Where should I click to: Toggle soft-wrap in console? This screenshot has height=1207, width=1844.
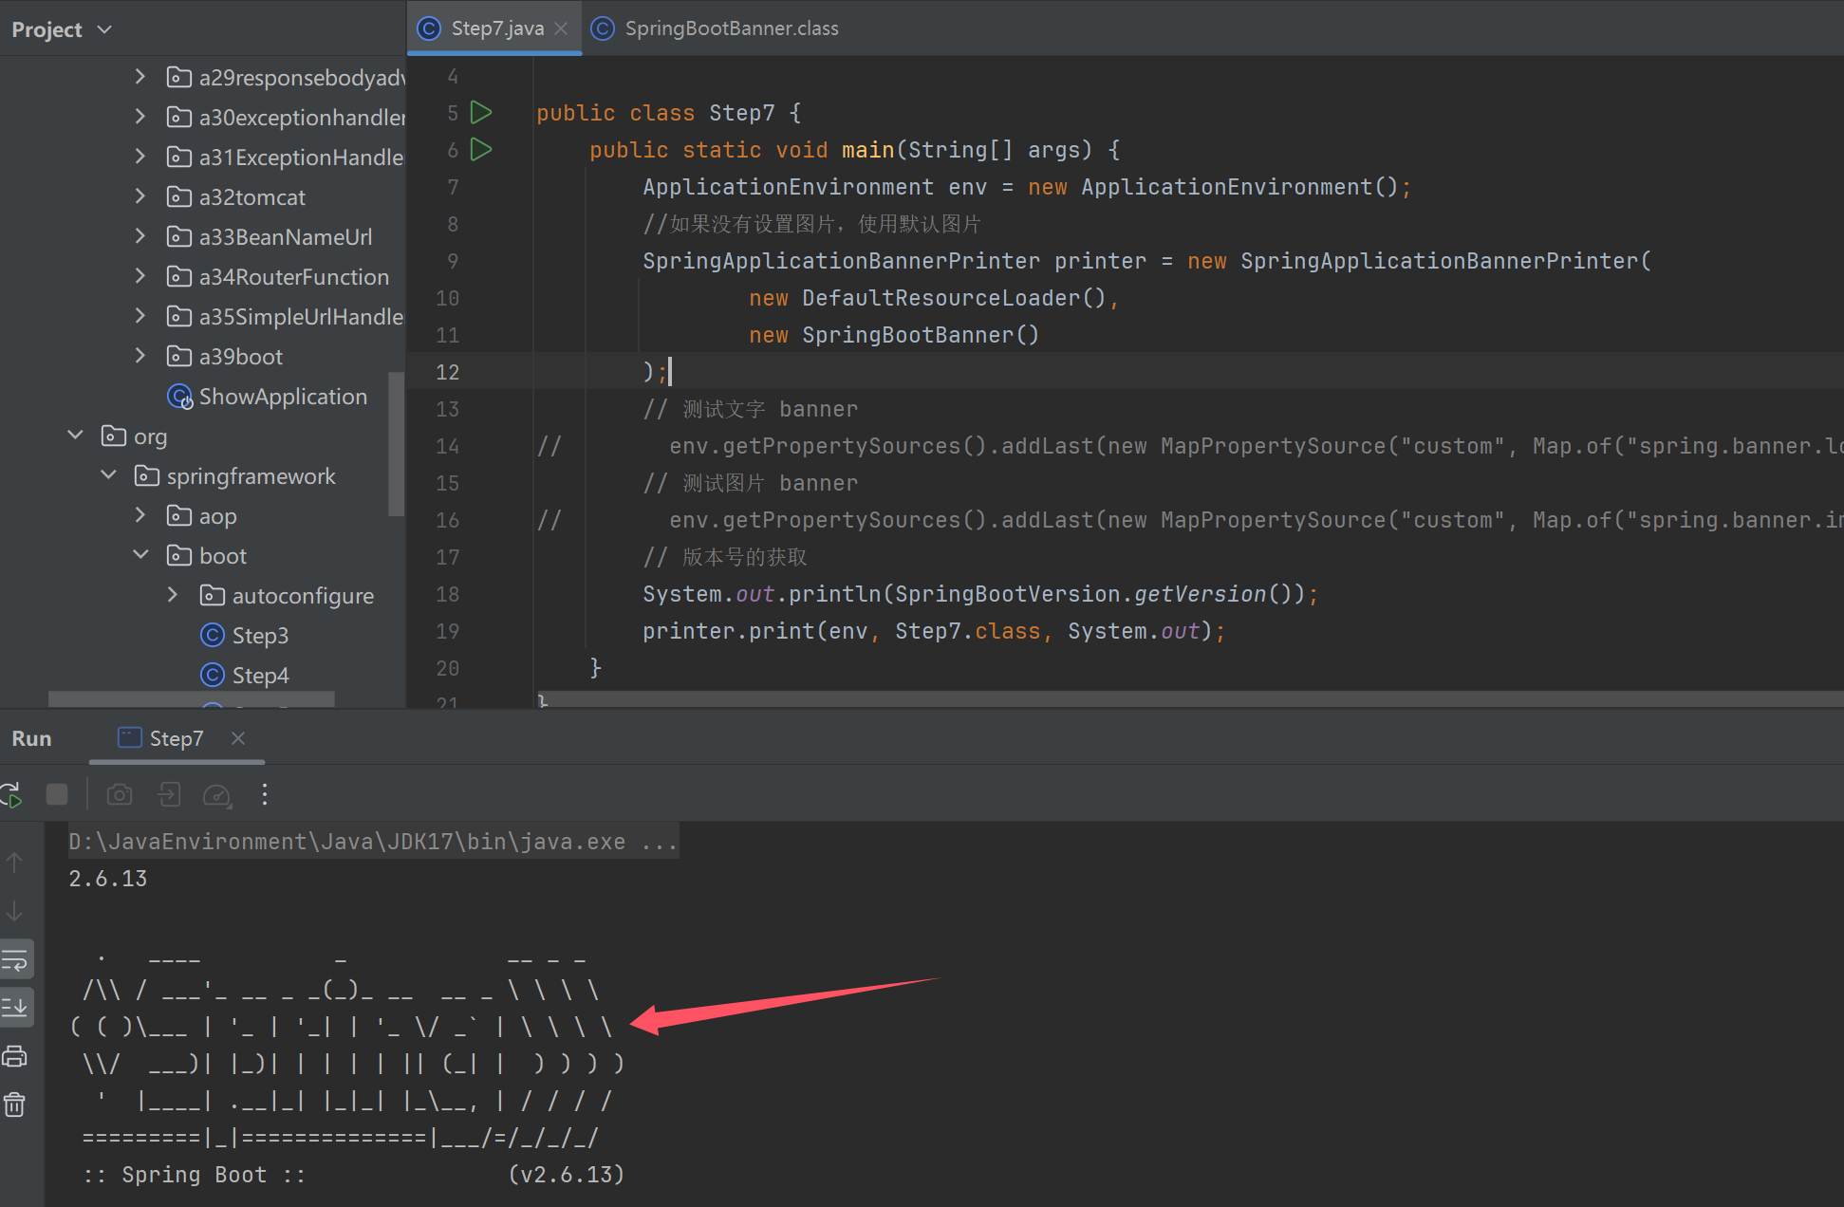[x=15, y=959]
